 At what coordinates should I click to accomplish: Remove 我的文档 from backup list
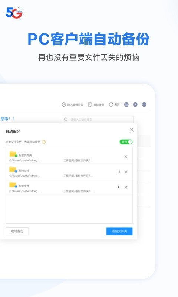pos(126,172)
